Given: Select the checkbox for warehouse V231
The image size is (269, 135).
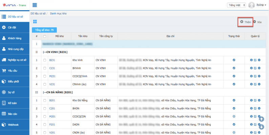Looking at the screenshot, I should coord(45,84).
